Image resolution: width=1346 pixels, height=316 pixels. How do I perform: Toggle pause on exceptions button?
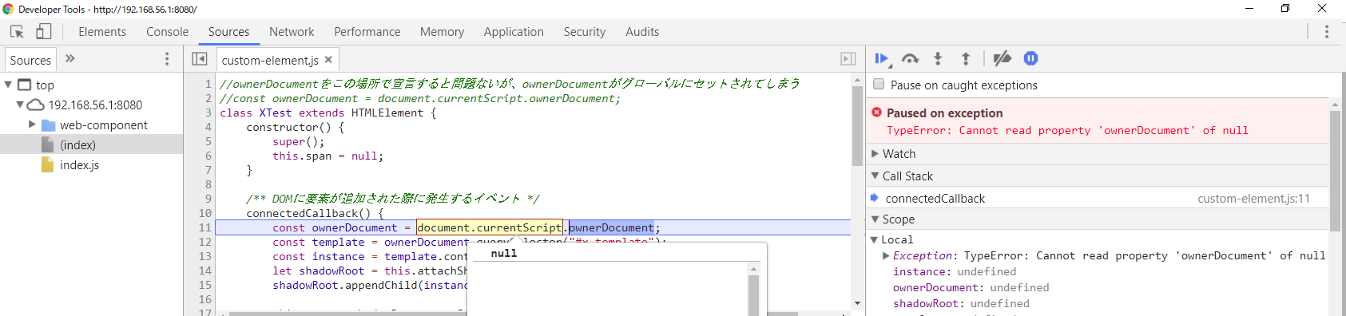[x=1030, y=58]
